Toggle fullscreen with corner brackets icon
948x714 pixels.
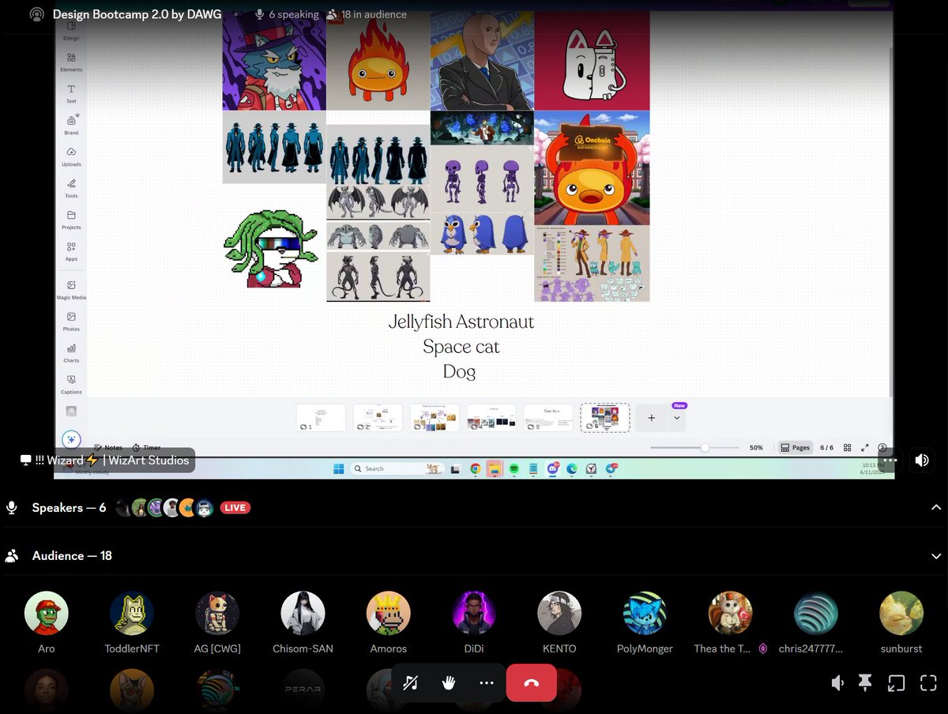(x=928, y=684)
